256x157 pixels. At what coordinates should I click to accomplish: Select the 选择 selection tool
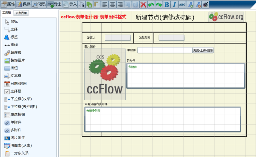click(x=11, y=29)
